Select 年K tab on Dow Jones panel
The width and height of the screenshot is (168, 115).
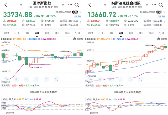click(67, 33)
